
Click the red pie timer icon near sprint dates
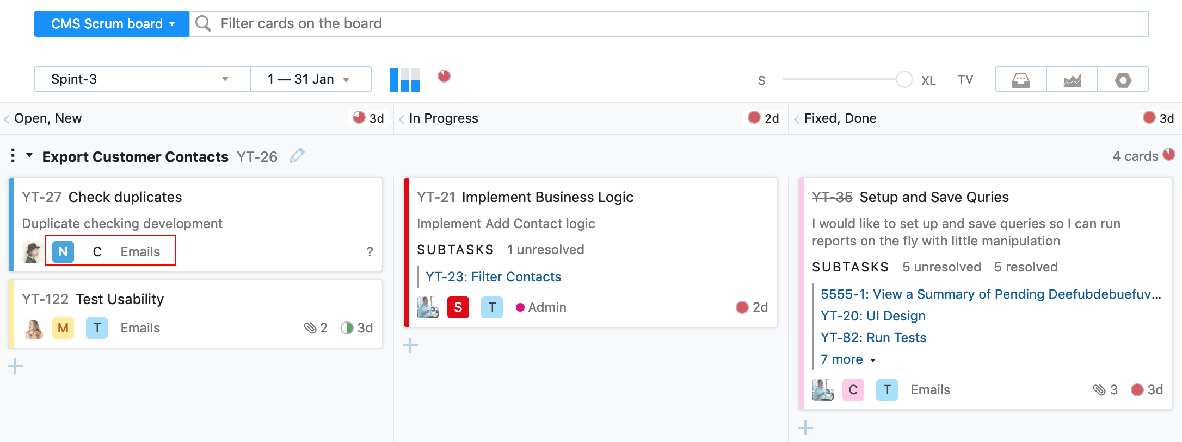(444, 75)
